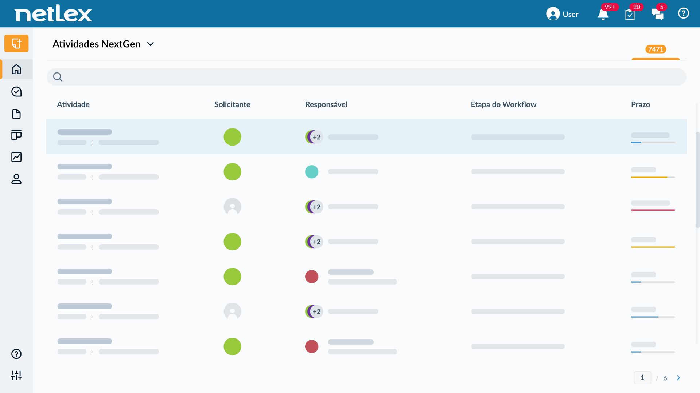Click the third row's gray placeholder solicitante avatar
Viewport: 700px width, 393px height.
233,207
